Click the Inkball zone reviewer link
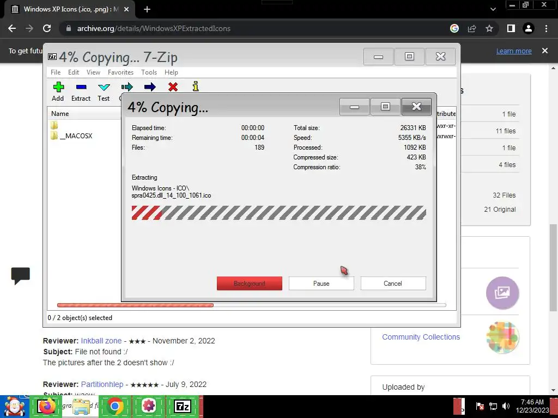 click(x=101, y=341)
